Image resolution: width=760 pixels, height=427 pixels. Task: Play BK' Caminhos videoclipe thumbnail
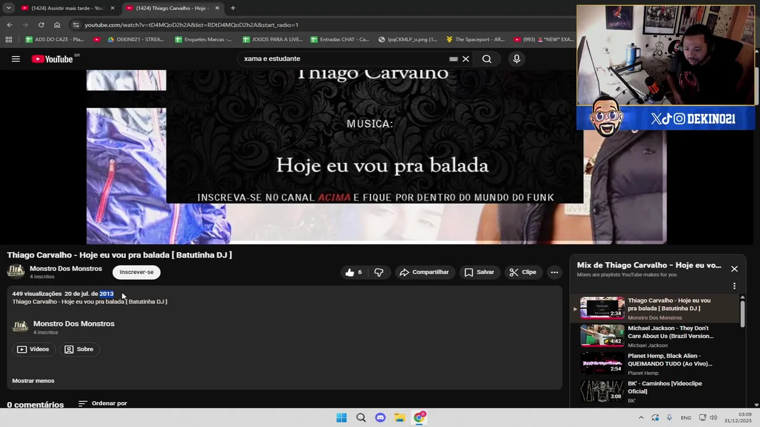click(x=602, y=391)
